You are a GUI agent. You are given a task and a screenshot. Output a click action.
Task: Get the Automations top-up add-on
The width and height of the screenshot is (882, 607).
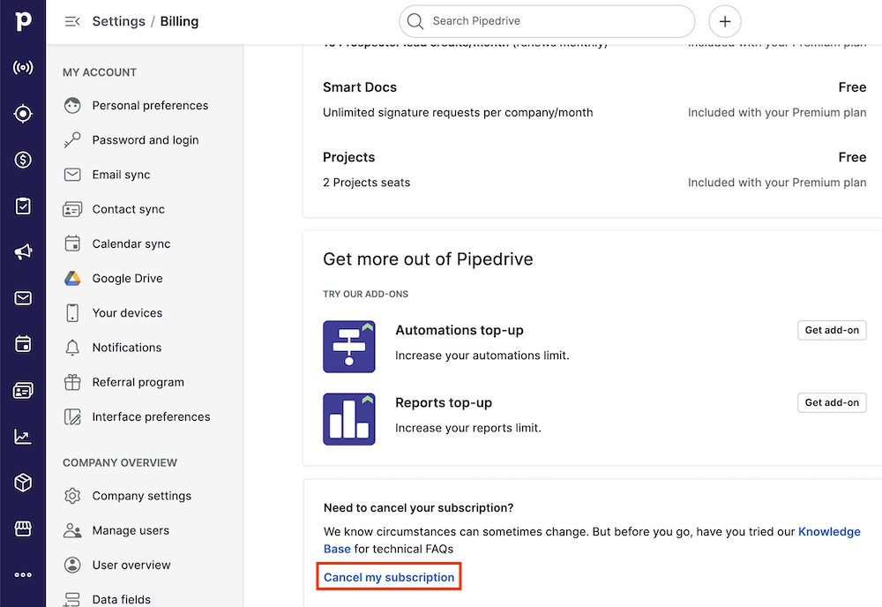point(832,330)
